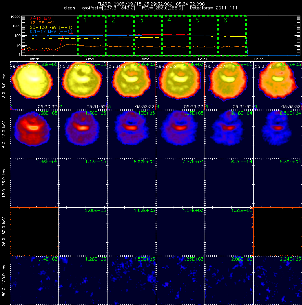
Task: Open the 3.0-6.0 keV image starting 05:31:32
Action: tap(132, 86)
